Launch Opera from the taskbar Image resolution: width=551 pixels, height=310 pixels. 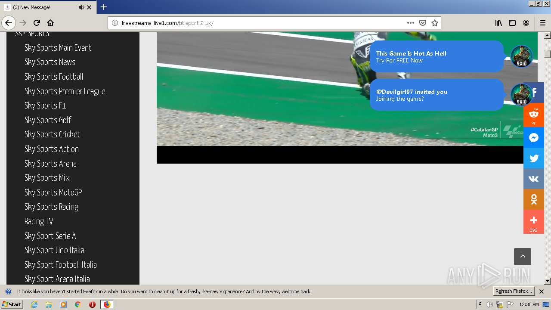(x=92, y=304)
